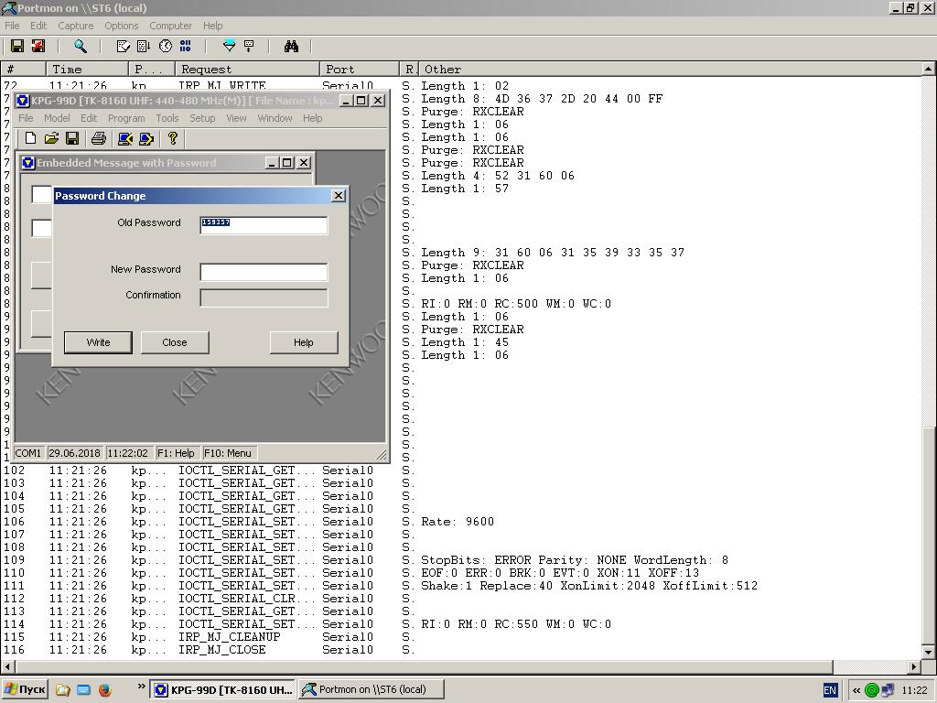Click 'Rate: 9600' in row 106
This screenshot has width=937, height=703.
pos(458,522)
